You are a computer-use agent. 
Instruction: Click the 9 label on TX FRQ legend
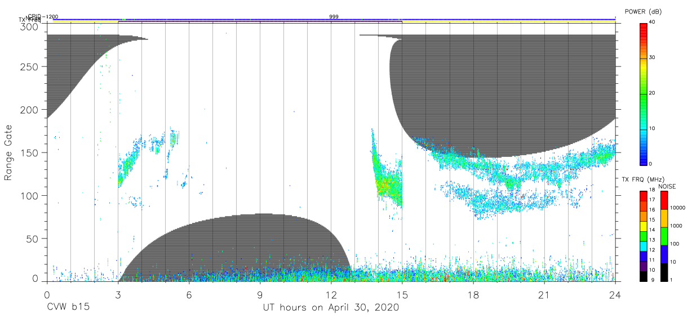point(652,280)
